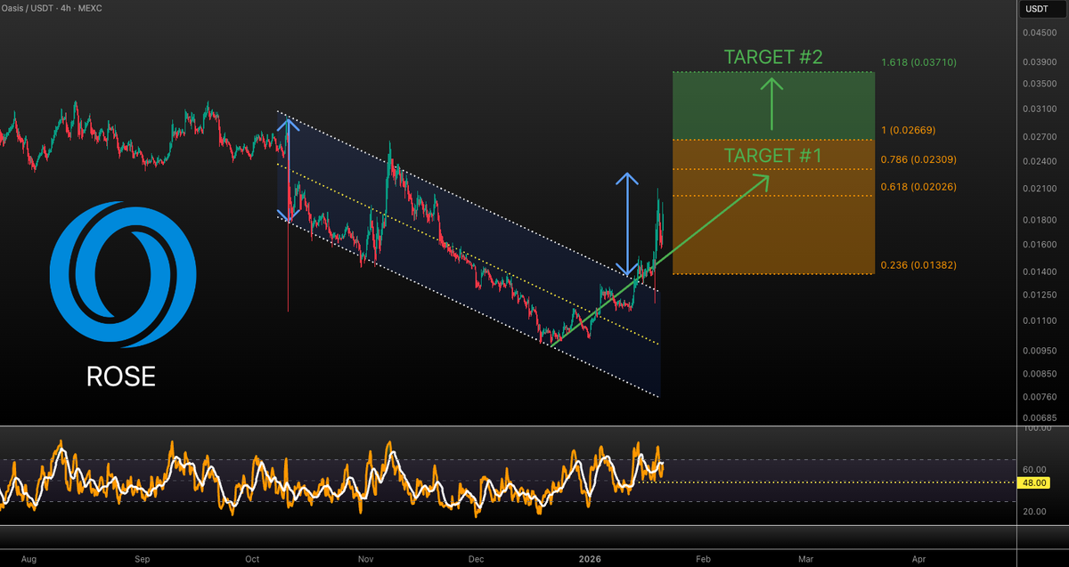Viewport: 1069px width, 567px height.
Task: Click the 48.00 RSI value label
Action: click(1035, 482)
